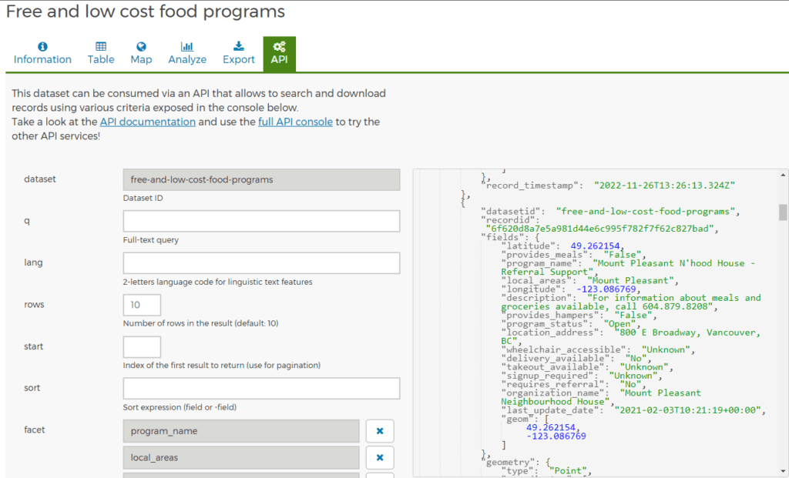Click the program_name facet field
Screen dimensions: 789x478
tap(241, 431)
